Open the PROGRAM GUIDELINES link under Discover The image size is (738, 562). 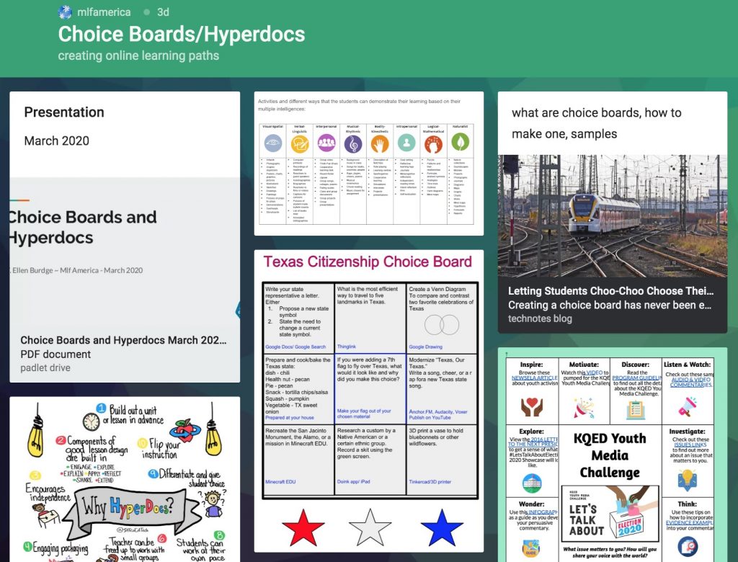click(x=637, y=378)
